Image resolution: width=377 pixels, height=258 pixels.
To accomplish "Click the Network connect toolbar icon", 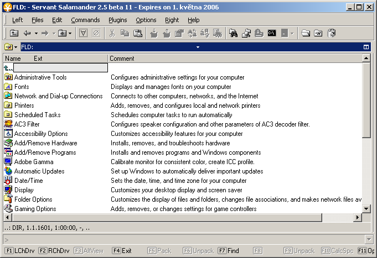I will pos(246,33).
